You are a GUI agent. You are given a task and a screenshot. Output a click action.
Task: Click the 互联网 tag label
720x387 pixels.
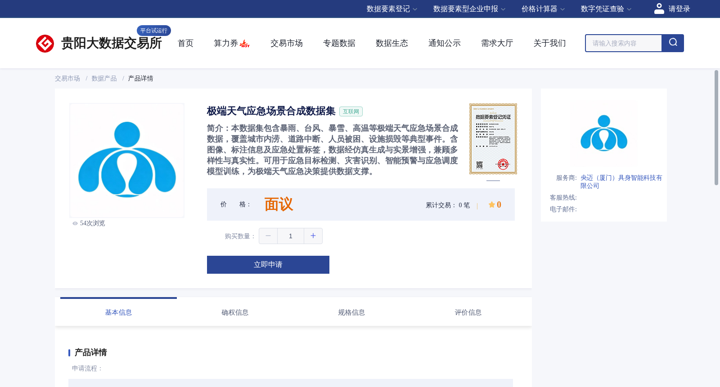(x=351, y=111)
